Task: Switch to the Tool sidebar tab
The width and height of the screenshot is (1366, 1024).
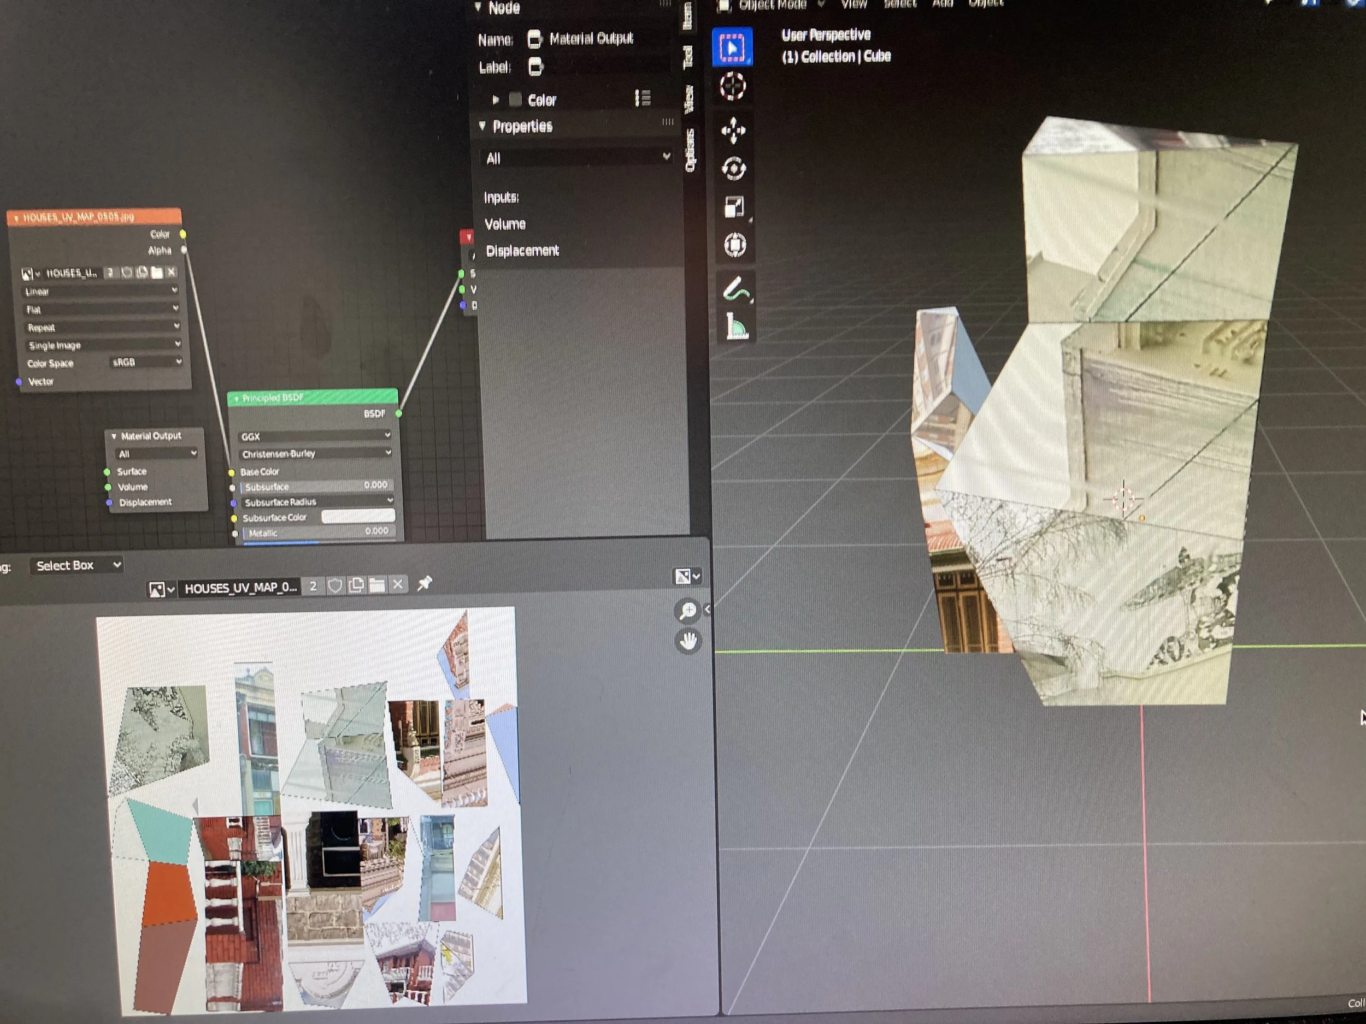Action: point(687,57)
